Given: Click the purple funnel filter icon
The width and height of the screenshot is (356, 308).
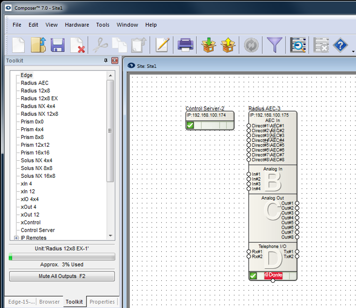Looking at the screenshot, I should (274, 45).
